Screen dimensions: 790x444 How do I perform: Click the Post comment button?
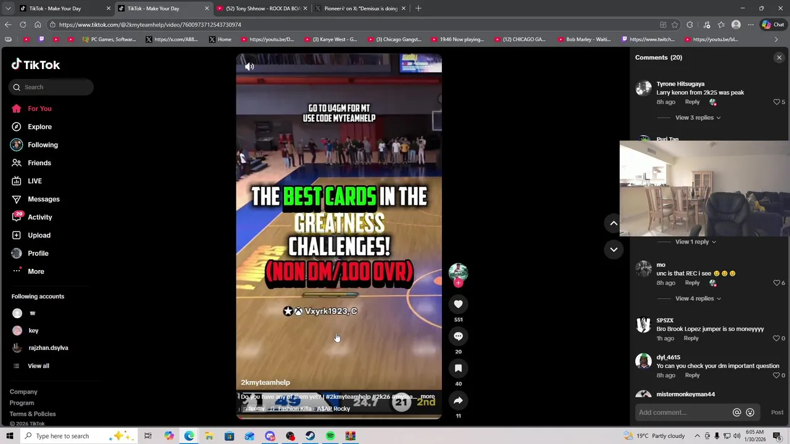coord(777,413)
